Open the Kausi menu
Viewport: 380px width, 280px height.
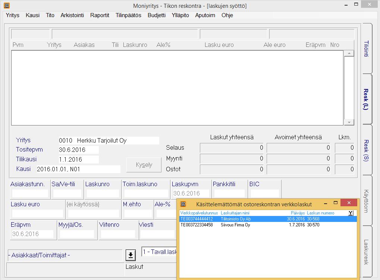[32, 15]
